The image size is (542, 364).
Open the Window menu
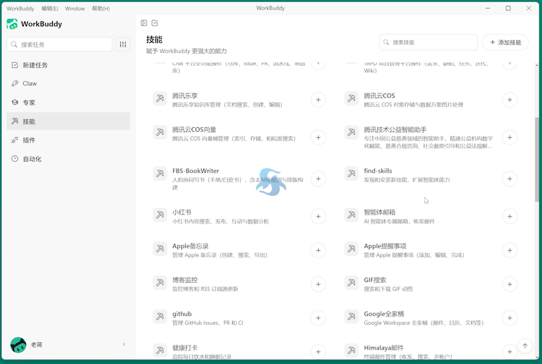coord(75,9)
